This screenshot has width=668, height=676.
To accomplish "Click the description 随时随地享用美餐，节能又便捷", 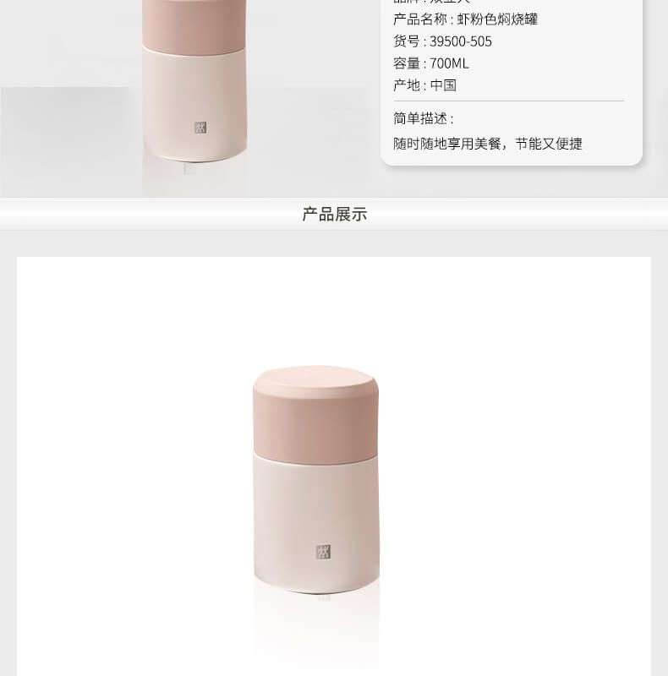I will 488,144.
